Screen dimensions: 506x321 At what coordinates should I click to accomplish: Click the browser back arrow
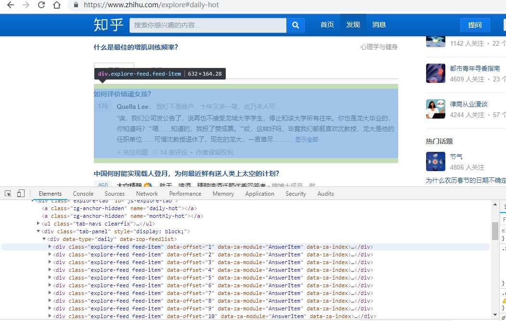10,5
